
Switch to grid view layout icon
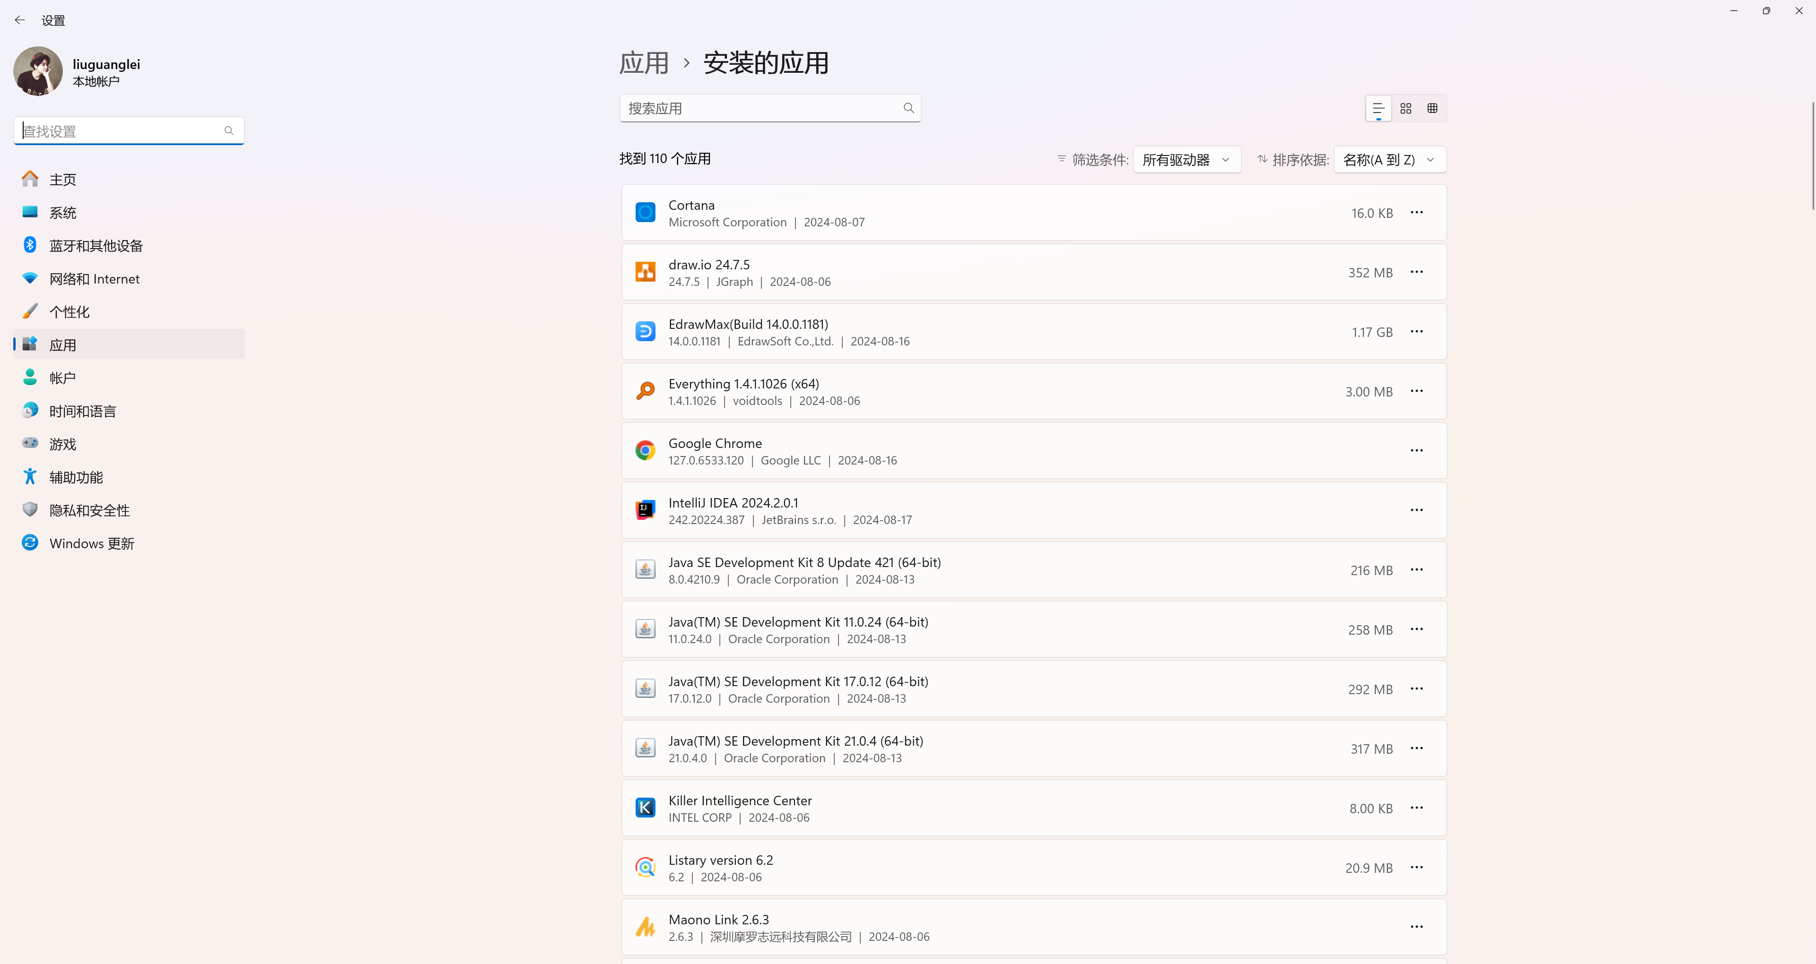(1405, 109)
